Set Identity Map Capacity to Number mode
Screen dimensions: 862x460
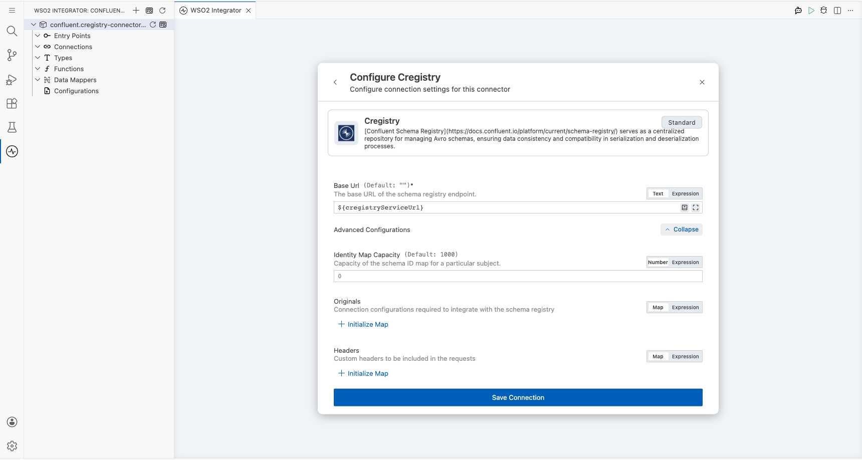658,262
